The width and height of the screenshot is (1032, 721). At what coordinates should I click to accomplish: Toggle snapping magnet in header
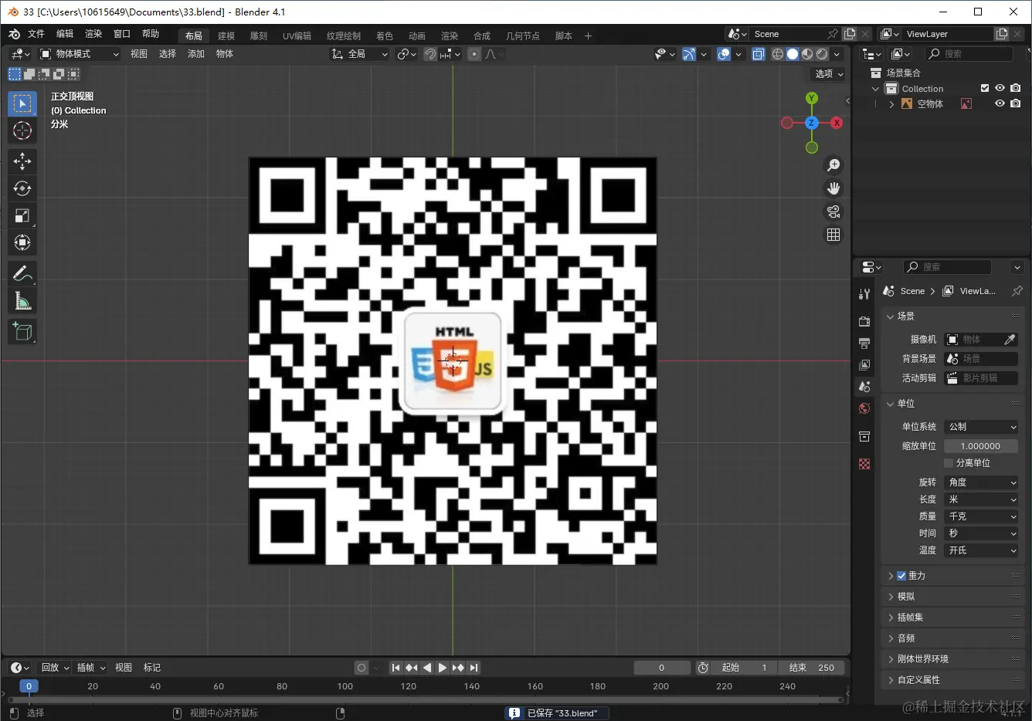tap(430, 54)
